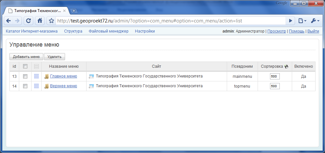Click the save sorting disk icon
The height and width of the screenshot is (153, 325).
tap(286, 66)
